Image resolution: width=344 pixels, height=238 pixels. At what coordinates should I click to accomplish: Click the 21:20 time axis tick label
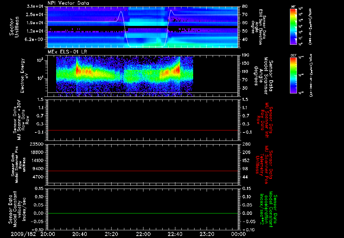pos(112,234)
